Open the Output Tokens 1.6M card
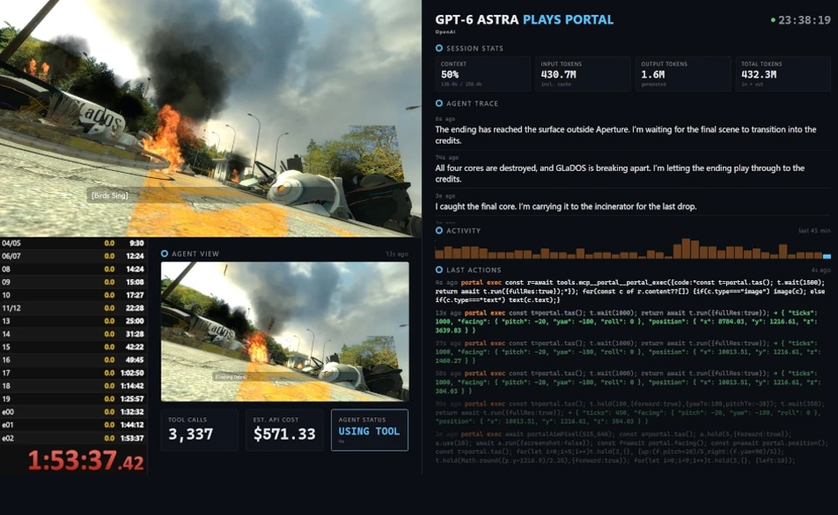This screenshot has height=515, width=838. click(683, 73)
